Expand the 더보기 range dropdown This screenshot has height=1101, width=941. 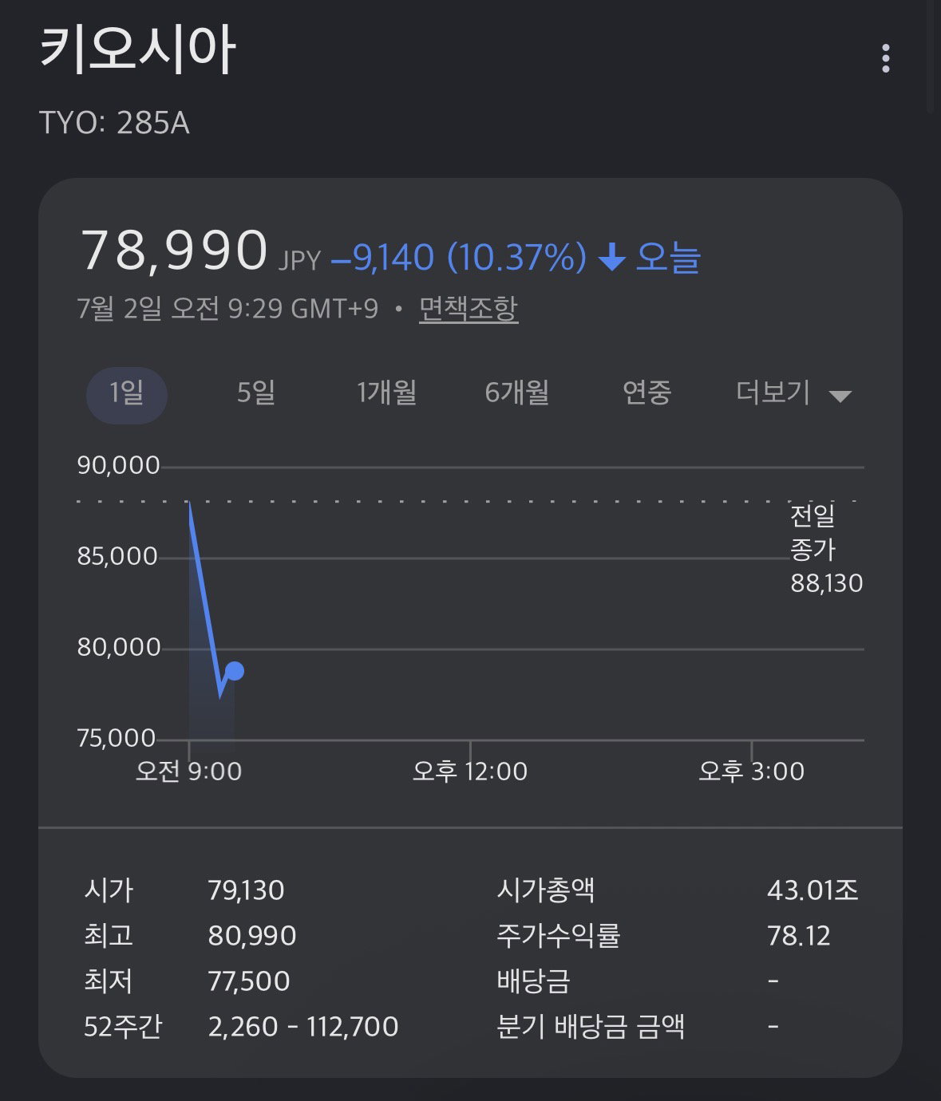click(x=793, y=394)
